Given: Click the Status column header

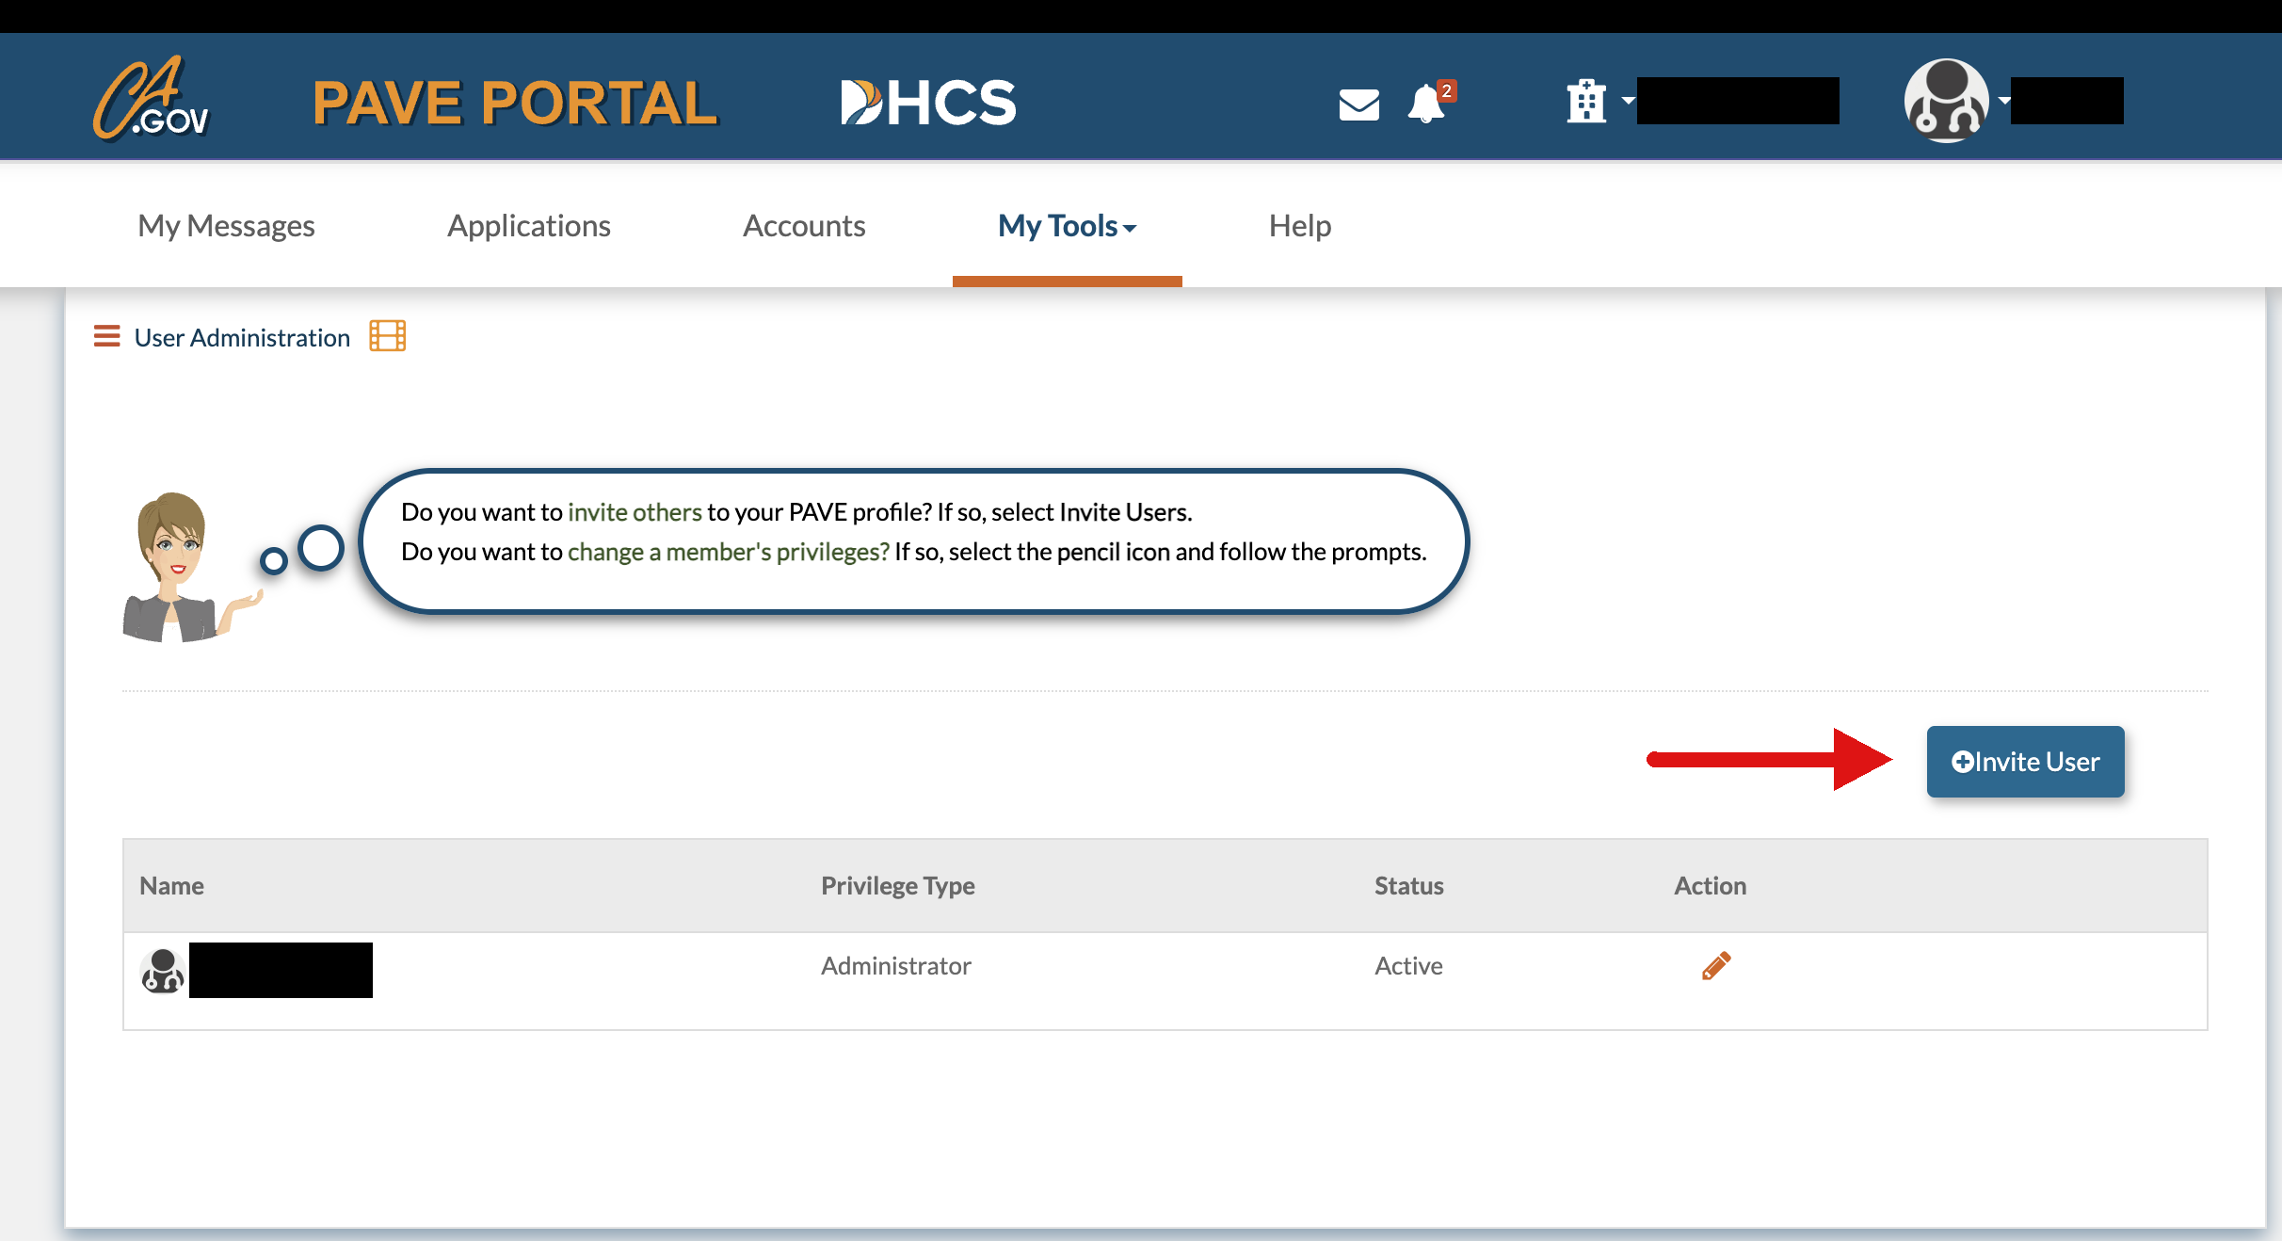Looking at the screenshot, I should point(1408,885).
